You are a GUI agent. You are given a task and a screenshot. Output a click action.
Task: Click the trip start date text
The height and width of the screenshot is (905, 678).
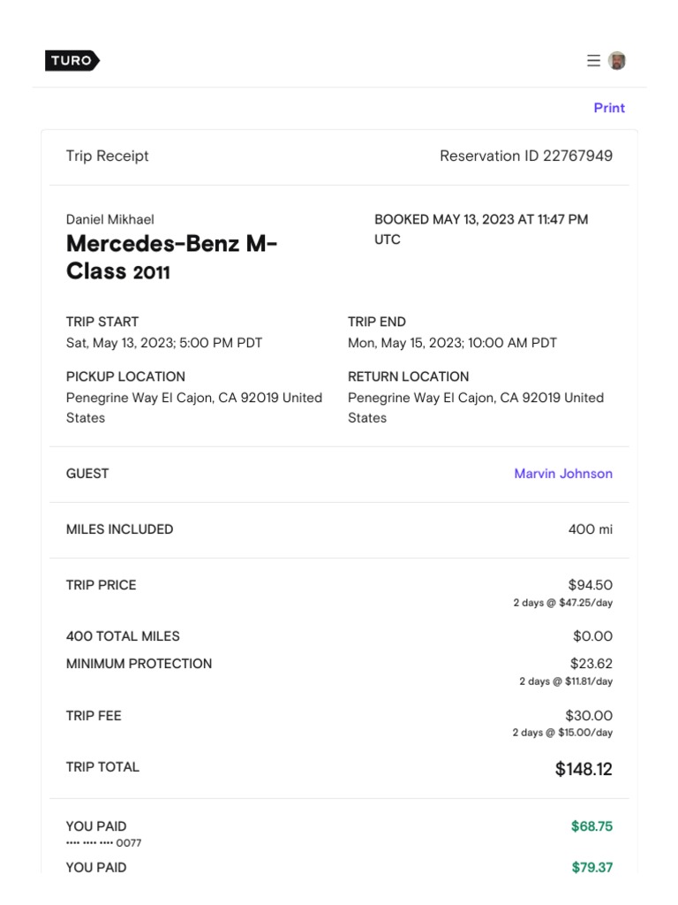tap(164, 343)
